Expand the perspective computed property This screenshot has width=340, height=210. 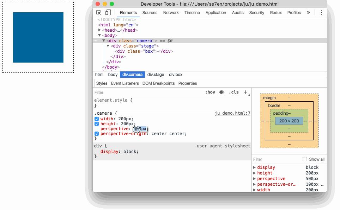coord(255,178)
